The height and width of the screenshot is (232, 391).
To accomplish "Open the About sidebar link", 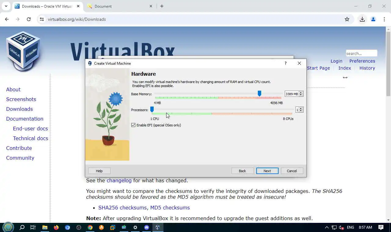I will click(x=13, y=89).
